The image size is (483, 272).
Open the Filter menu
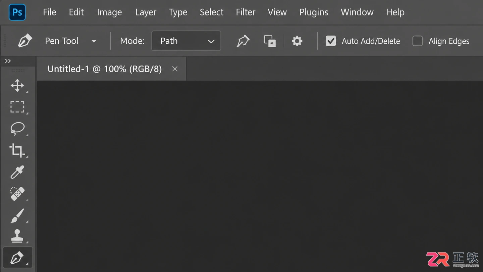[x=246, y=12]
